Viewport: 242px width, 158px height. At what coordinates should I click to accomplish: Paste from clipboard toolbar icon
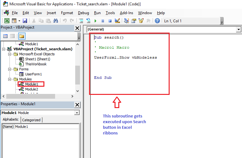pyautogui.click(x=48, y=21)
